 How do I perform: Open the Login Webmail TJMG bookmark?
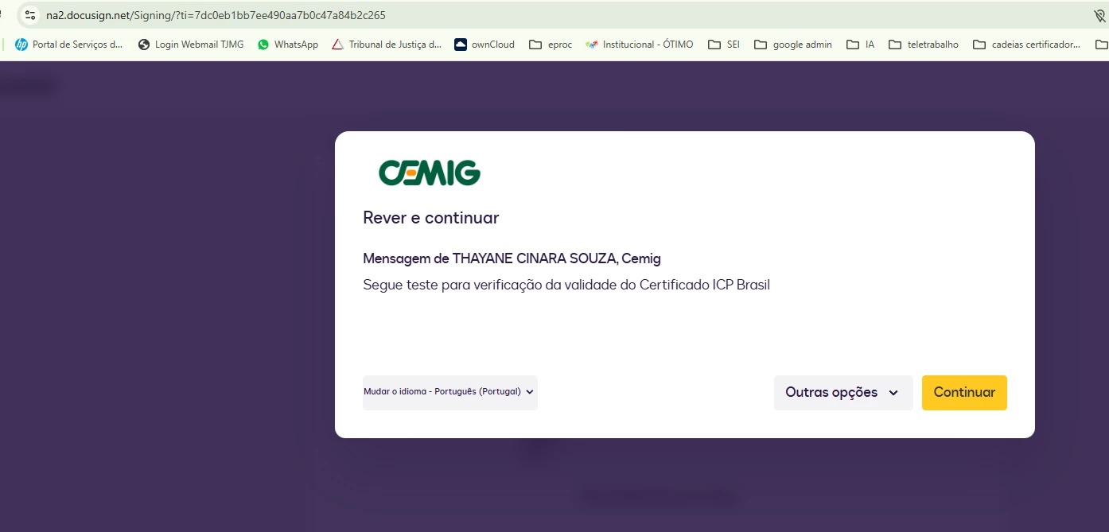click(x=191, y=45)
